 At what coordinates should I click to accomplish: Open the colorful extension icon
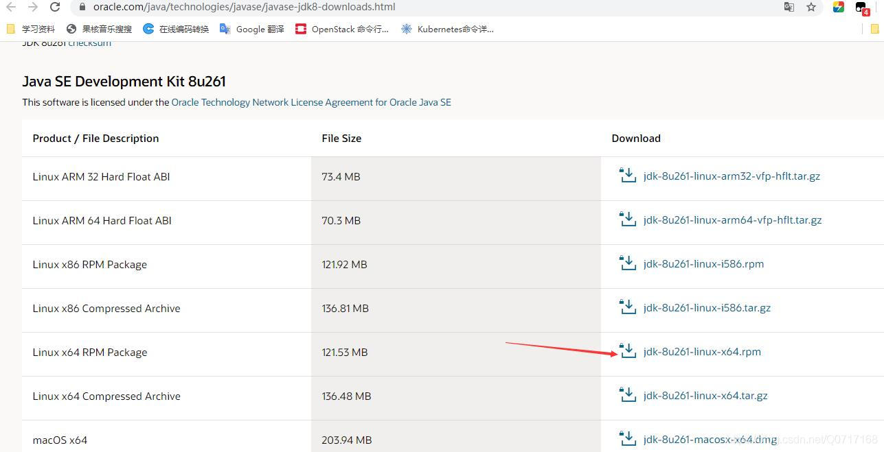[x=839, y=7]
